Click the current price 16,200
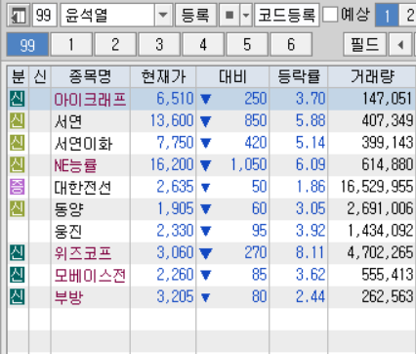 [172, 164]
